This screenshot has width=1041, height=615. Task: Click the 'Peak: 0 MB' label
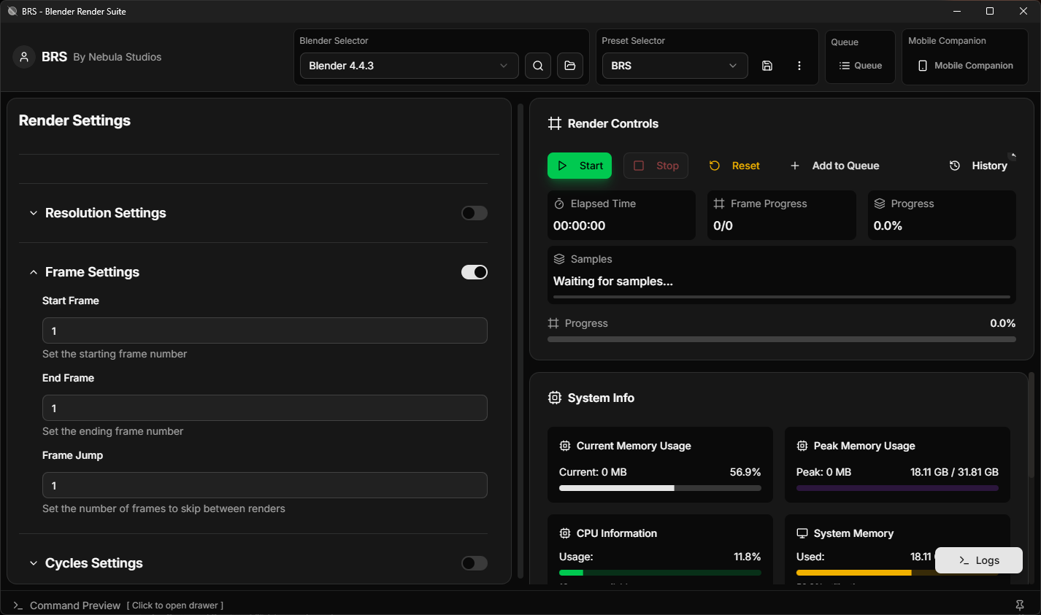coord(823,472)
